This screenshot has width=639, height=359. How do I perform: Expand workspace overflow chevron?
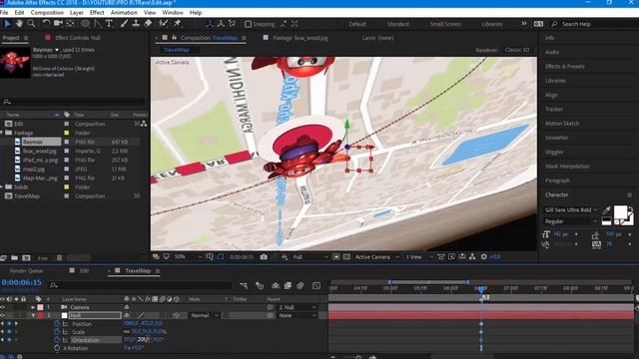coord(523,24)
